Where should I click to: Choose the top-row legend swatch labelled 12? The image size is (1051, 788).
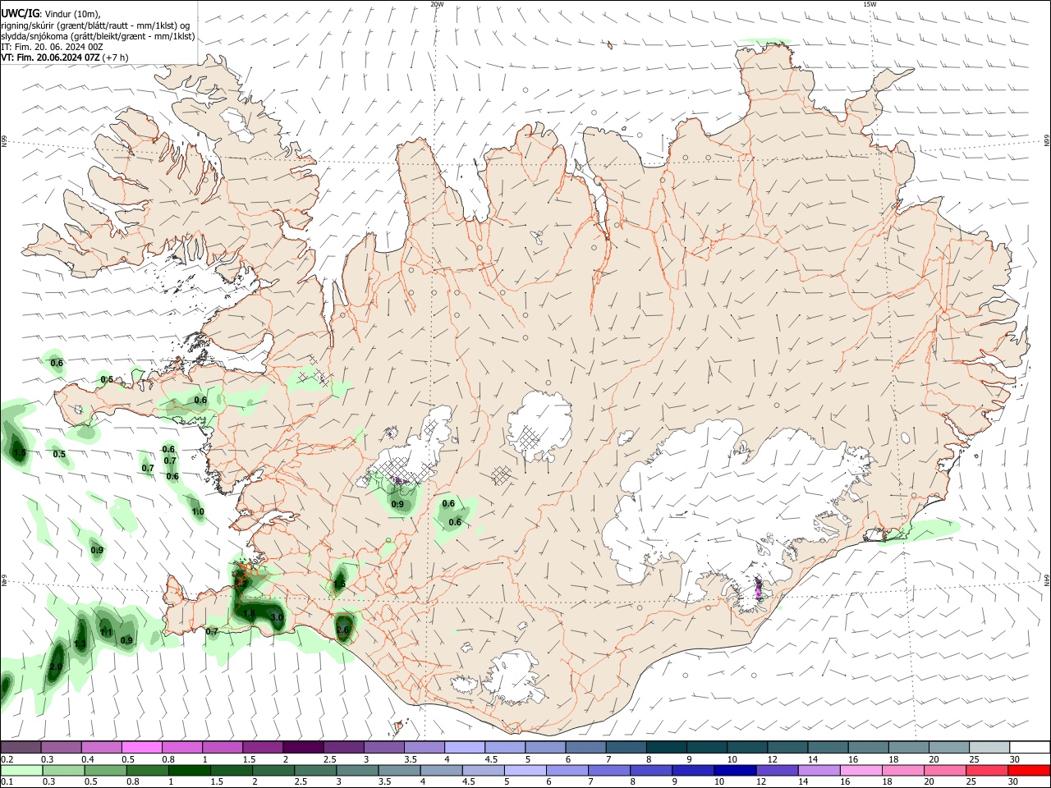point(787,748)
